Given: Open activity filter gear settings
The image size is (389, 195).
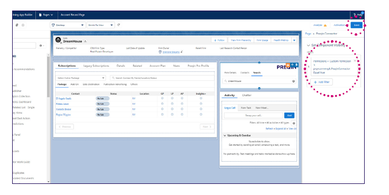Looking at the screenshot, I should [x=294, y=123].
